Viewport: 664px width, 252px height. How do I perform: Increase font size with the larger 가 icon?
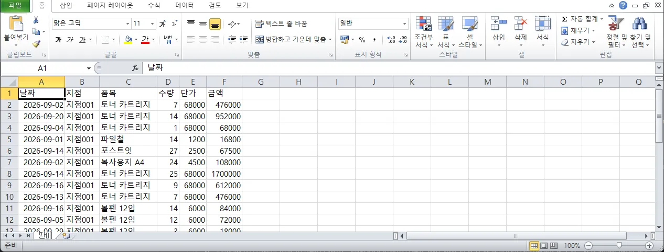[x=163, y=24]
